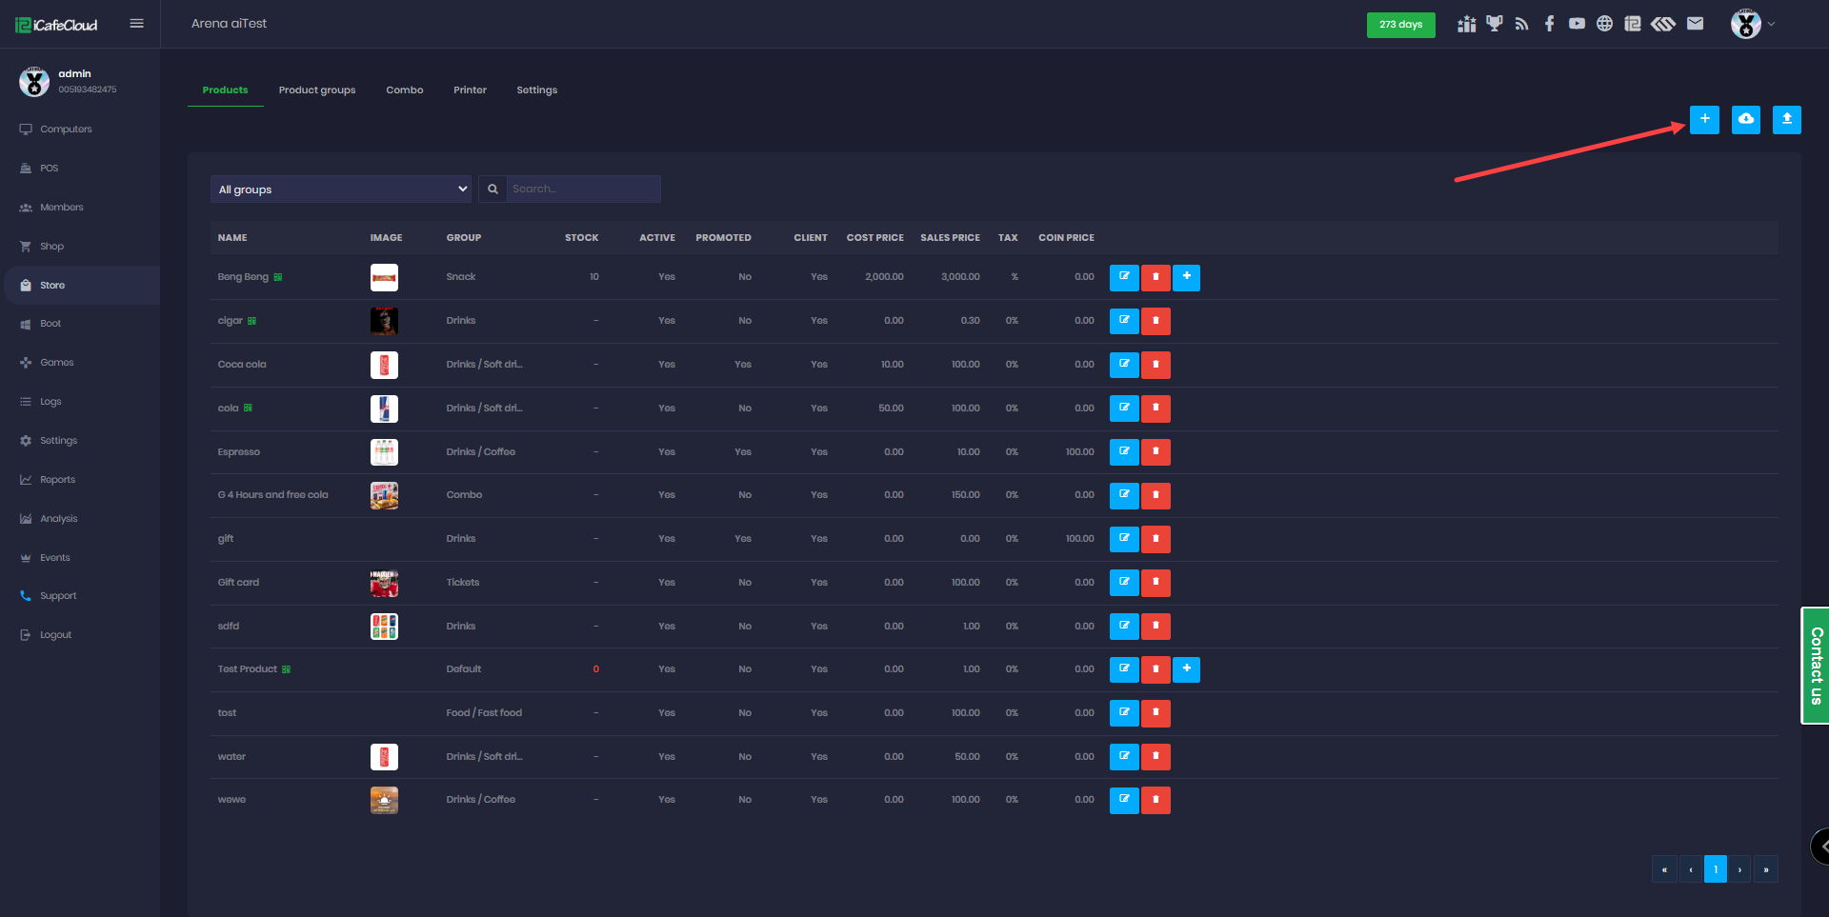Image resolution: width=1829 pixels, height=917 pixels.
Task: Collapse the side panel arrow at right edge
Action: pyautogui.click(x=1821, y=846)
